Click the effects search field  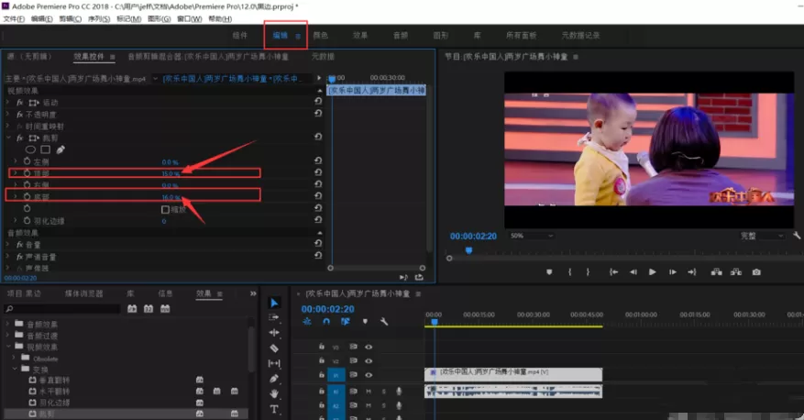[x=62, y=309]
